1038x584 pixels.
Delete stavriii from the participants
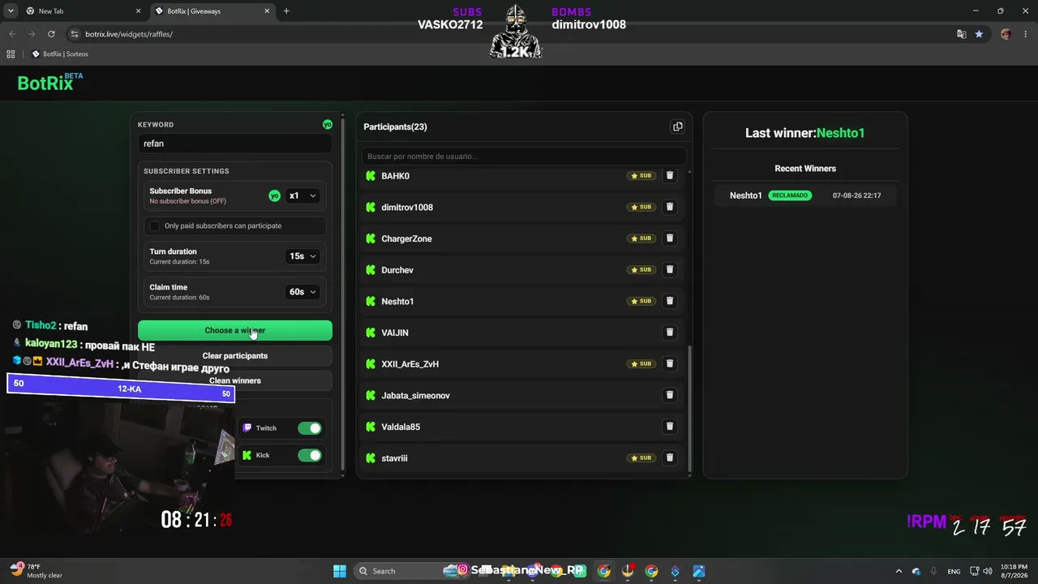pos(670,457)
